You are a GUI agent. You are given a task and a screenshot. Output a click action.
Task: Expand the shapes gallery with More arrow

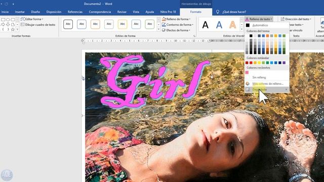[x=17, y=29]
